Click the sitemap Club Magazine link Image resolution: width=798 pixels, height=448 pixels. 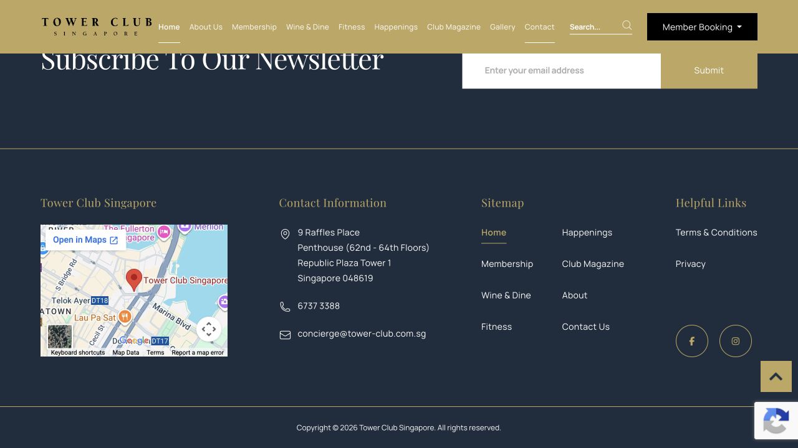(x=593, y=264)
